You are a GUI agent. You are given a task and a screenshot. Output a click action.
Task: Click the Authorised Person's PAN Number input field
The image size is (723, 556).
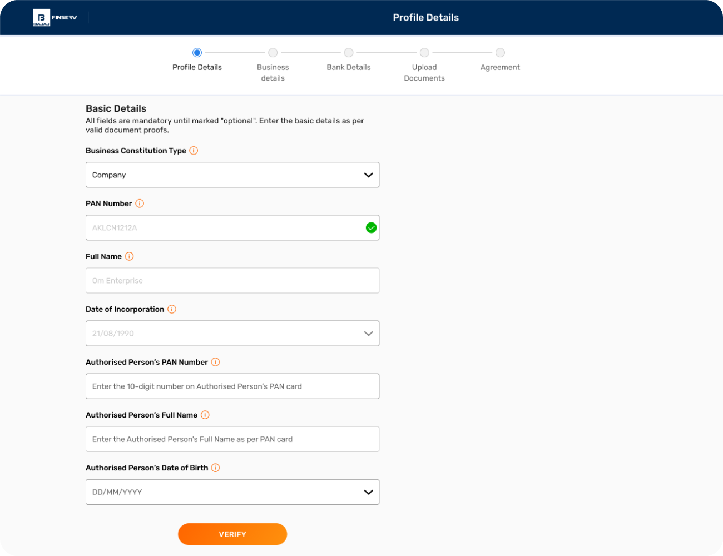(x=232, y=386)
